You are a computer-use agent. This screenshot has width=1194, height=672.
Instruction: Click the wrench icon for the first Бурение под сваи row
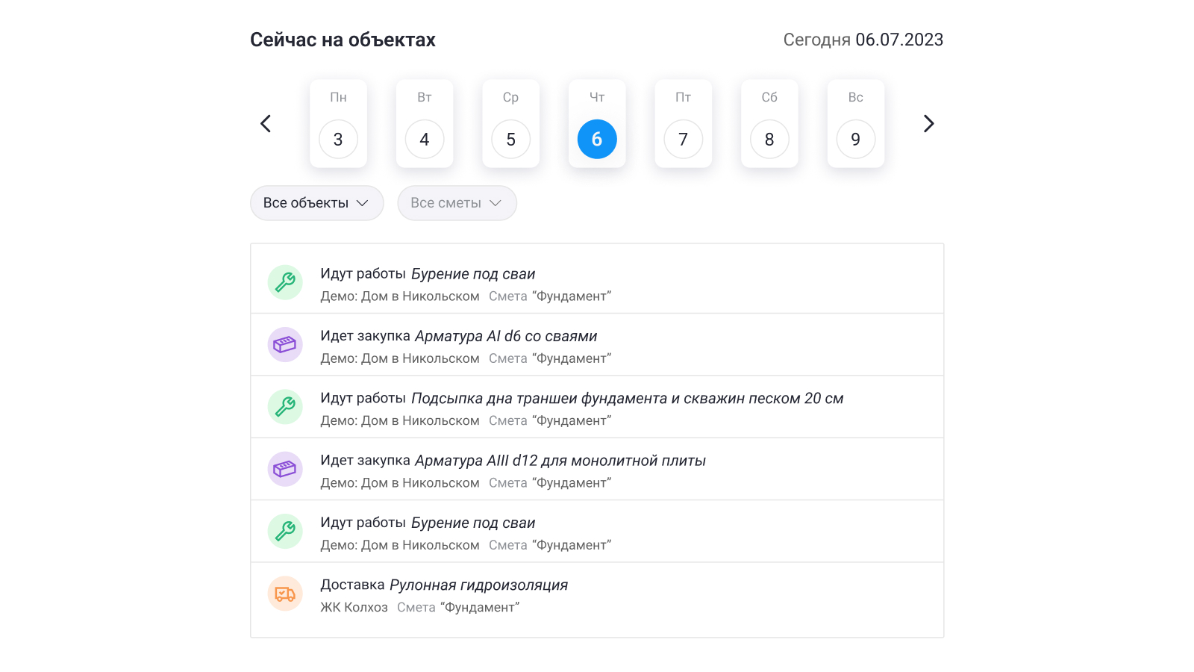click(285, 282)
